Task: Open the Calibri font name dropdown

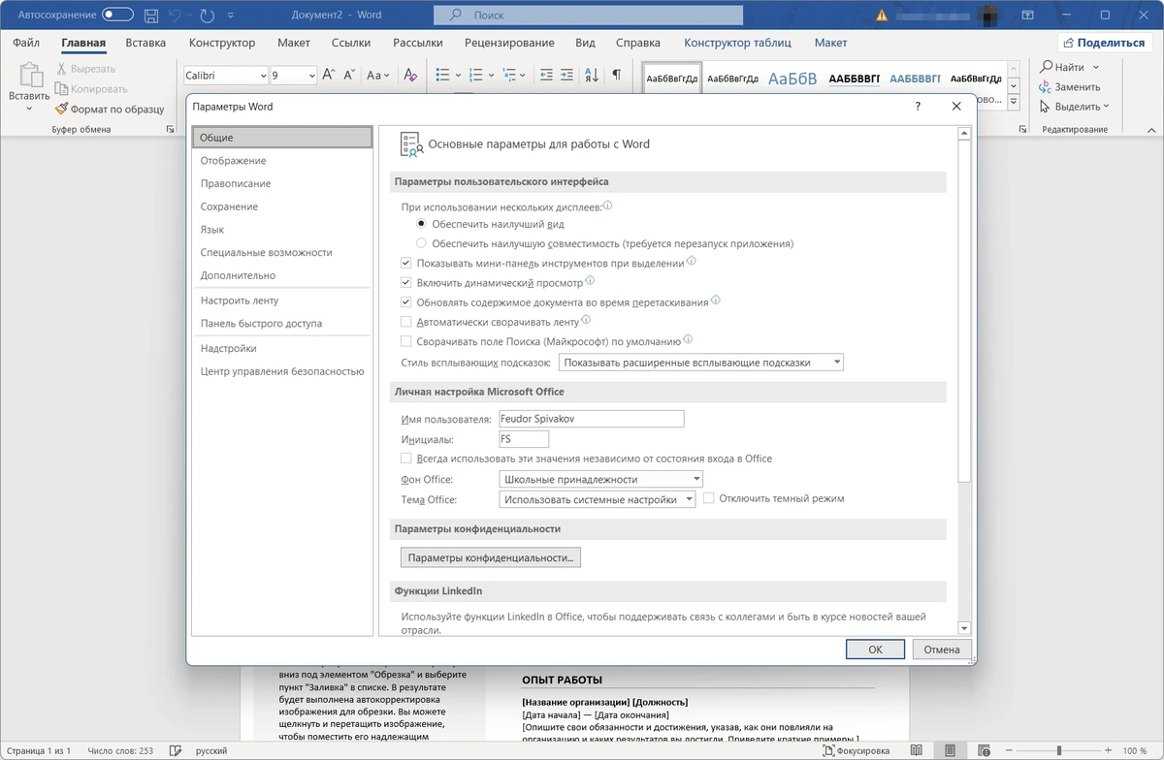Action: click(262, 76)
